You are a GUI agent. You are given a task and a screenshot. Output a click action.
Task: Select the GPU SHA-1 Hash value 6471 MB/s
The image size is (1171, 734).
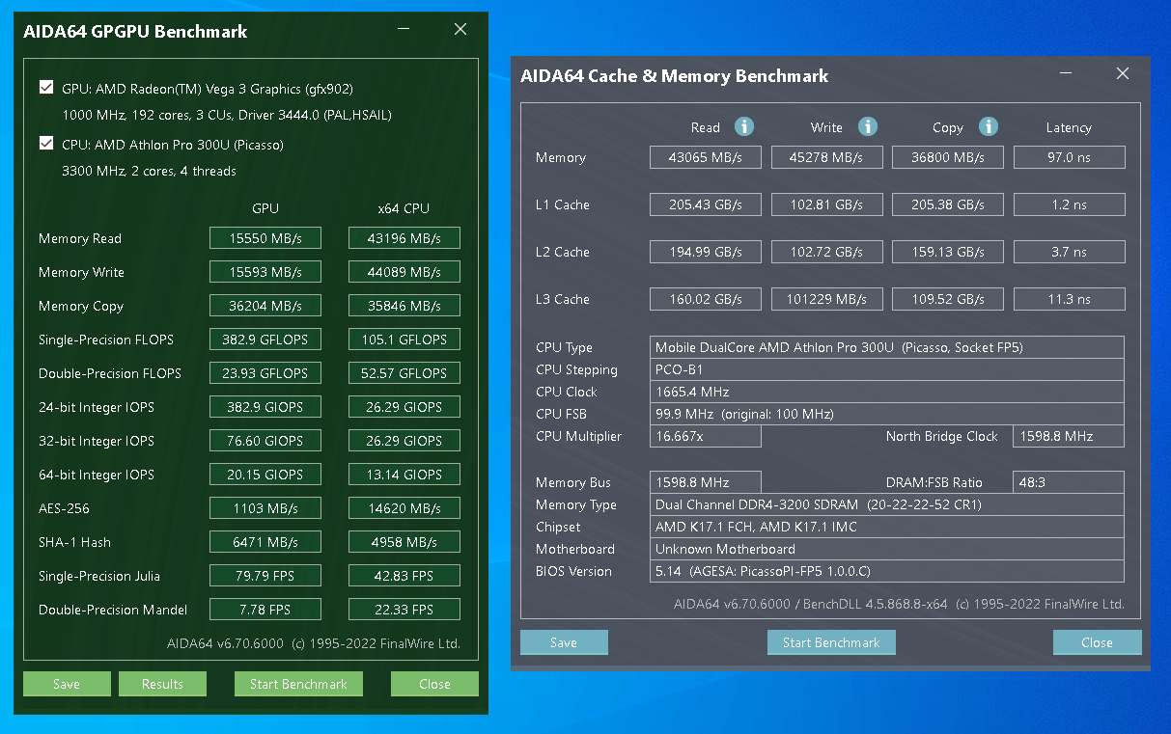tap(265, 542)
